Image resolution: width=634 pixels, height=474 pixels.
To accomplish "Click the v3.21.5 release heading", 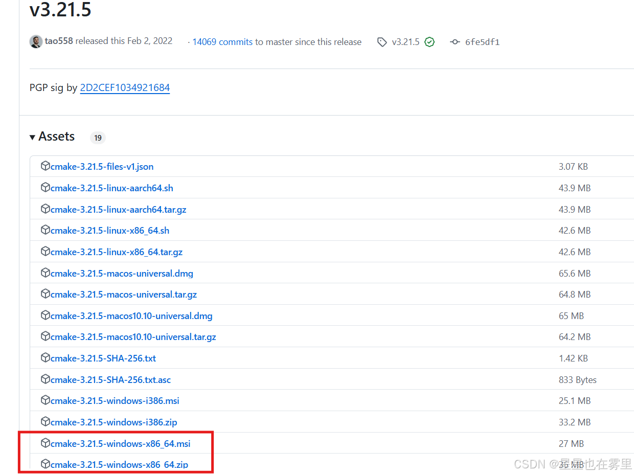I will (60, 9).
